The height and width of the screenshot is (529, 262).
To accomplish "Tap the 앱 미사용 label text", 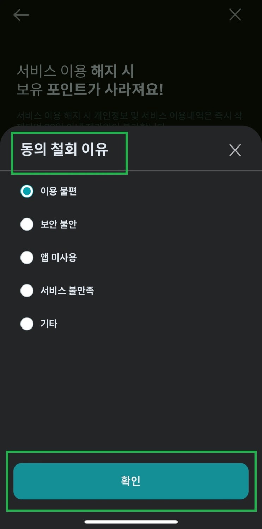I will click(x=59, y=258).
